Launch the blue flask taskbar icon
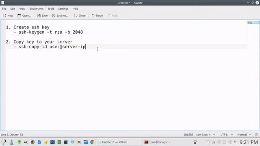Screen dimensions: 260x146 point(12,142)
